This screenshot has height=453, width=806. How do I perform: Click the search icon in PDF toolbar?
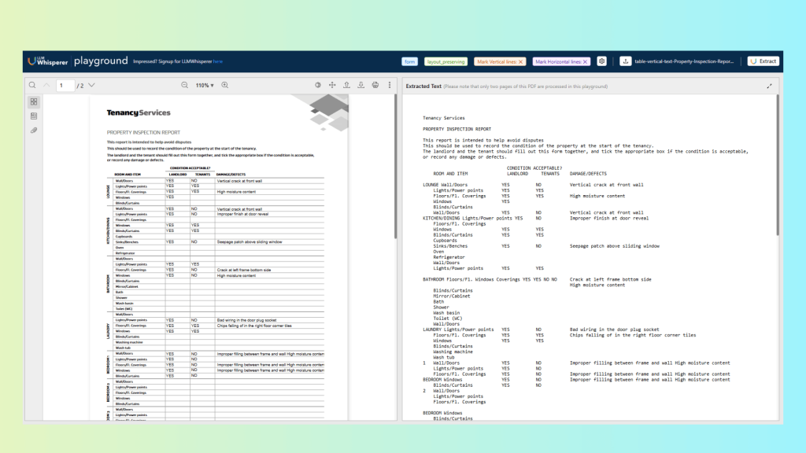pyautogui.click(x=32, y=85)
